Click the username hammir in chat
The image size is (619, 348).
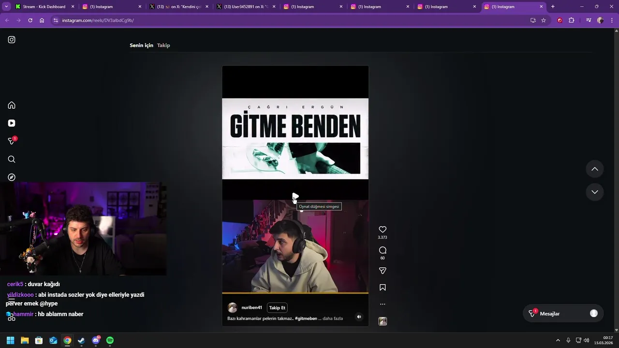(23, 314)
